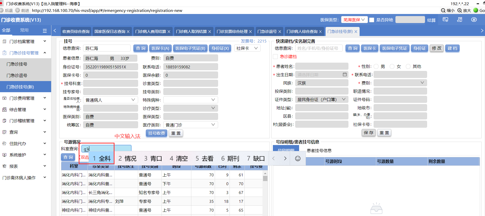Open the IME emoji smiley icon
The image size is (485, 216).
point(298,159)
